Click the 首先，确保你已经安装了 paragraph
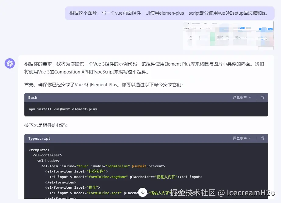 click(x=104, y=84)
